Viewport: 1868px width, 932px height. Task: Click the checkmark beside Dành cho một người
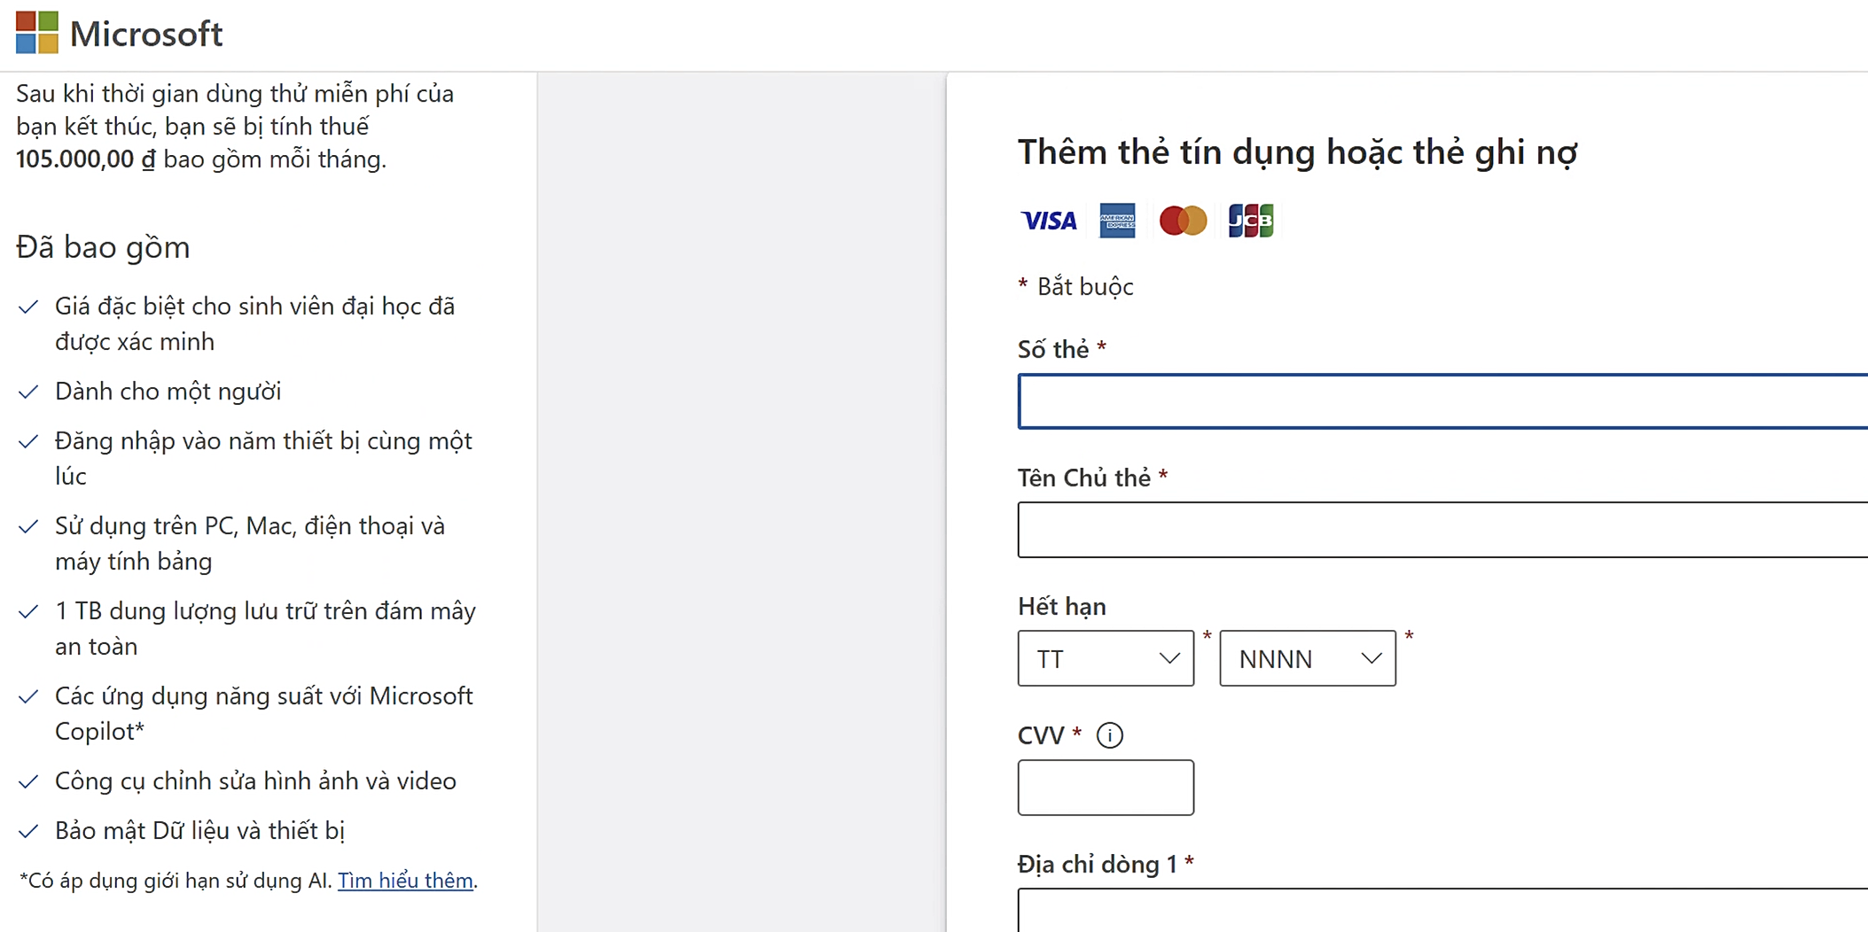pos(28,392)
